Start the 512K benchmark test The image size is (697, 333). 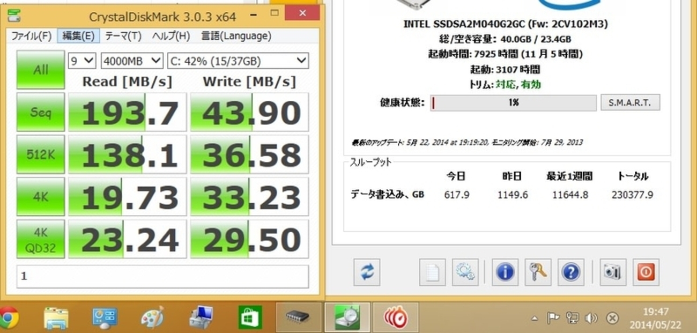[41, 154]
